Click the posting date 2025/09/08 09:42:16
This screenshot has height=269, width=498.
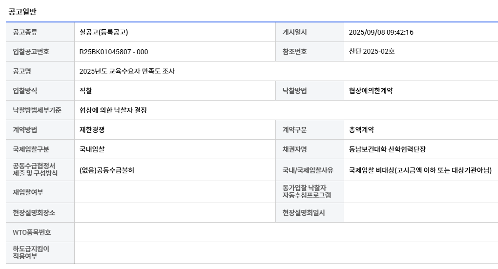381,32
